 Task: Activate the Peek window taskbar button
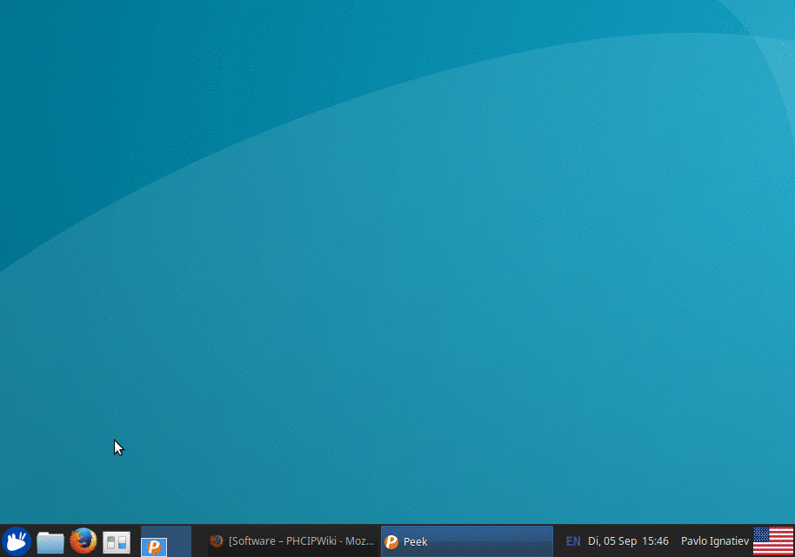(x=466, y=541)
